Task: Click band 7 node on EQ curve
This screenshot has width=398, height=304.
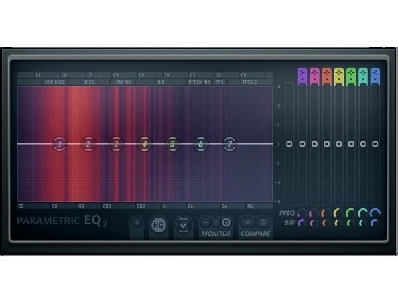Action: (230, 144)
